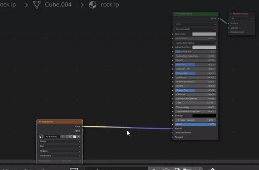Click the Anisotropic Rotation slider
259x170 pixels.
point(195,82)
